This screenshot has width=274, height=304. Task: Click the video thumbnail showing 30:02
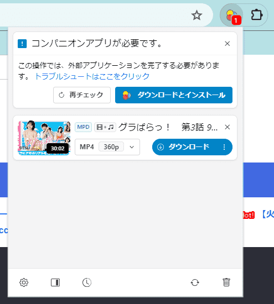(x=44, y=138)
